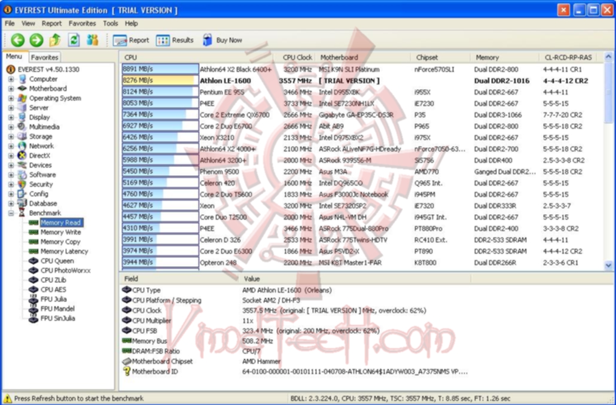This screenshot has width=616, height=405.
Task: Click the Refresh toolbar icon
Action: click(74, 40)
